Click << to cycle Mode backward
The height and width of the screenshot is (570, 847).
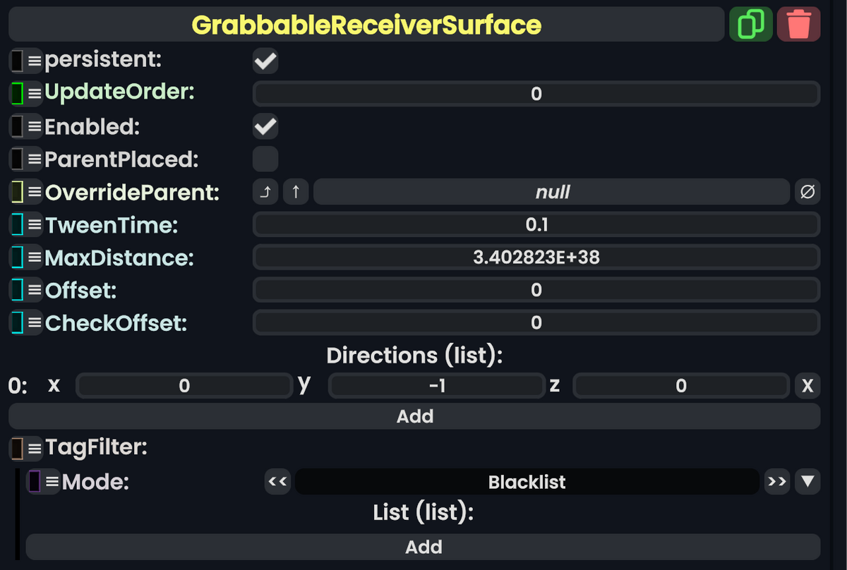277,481
